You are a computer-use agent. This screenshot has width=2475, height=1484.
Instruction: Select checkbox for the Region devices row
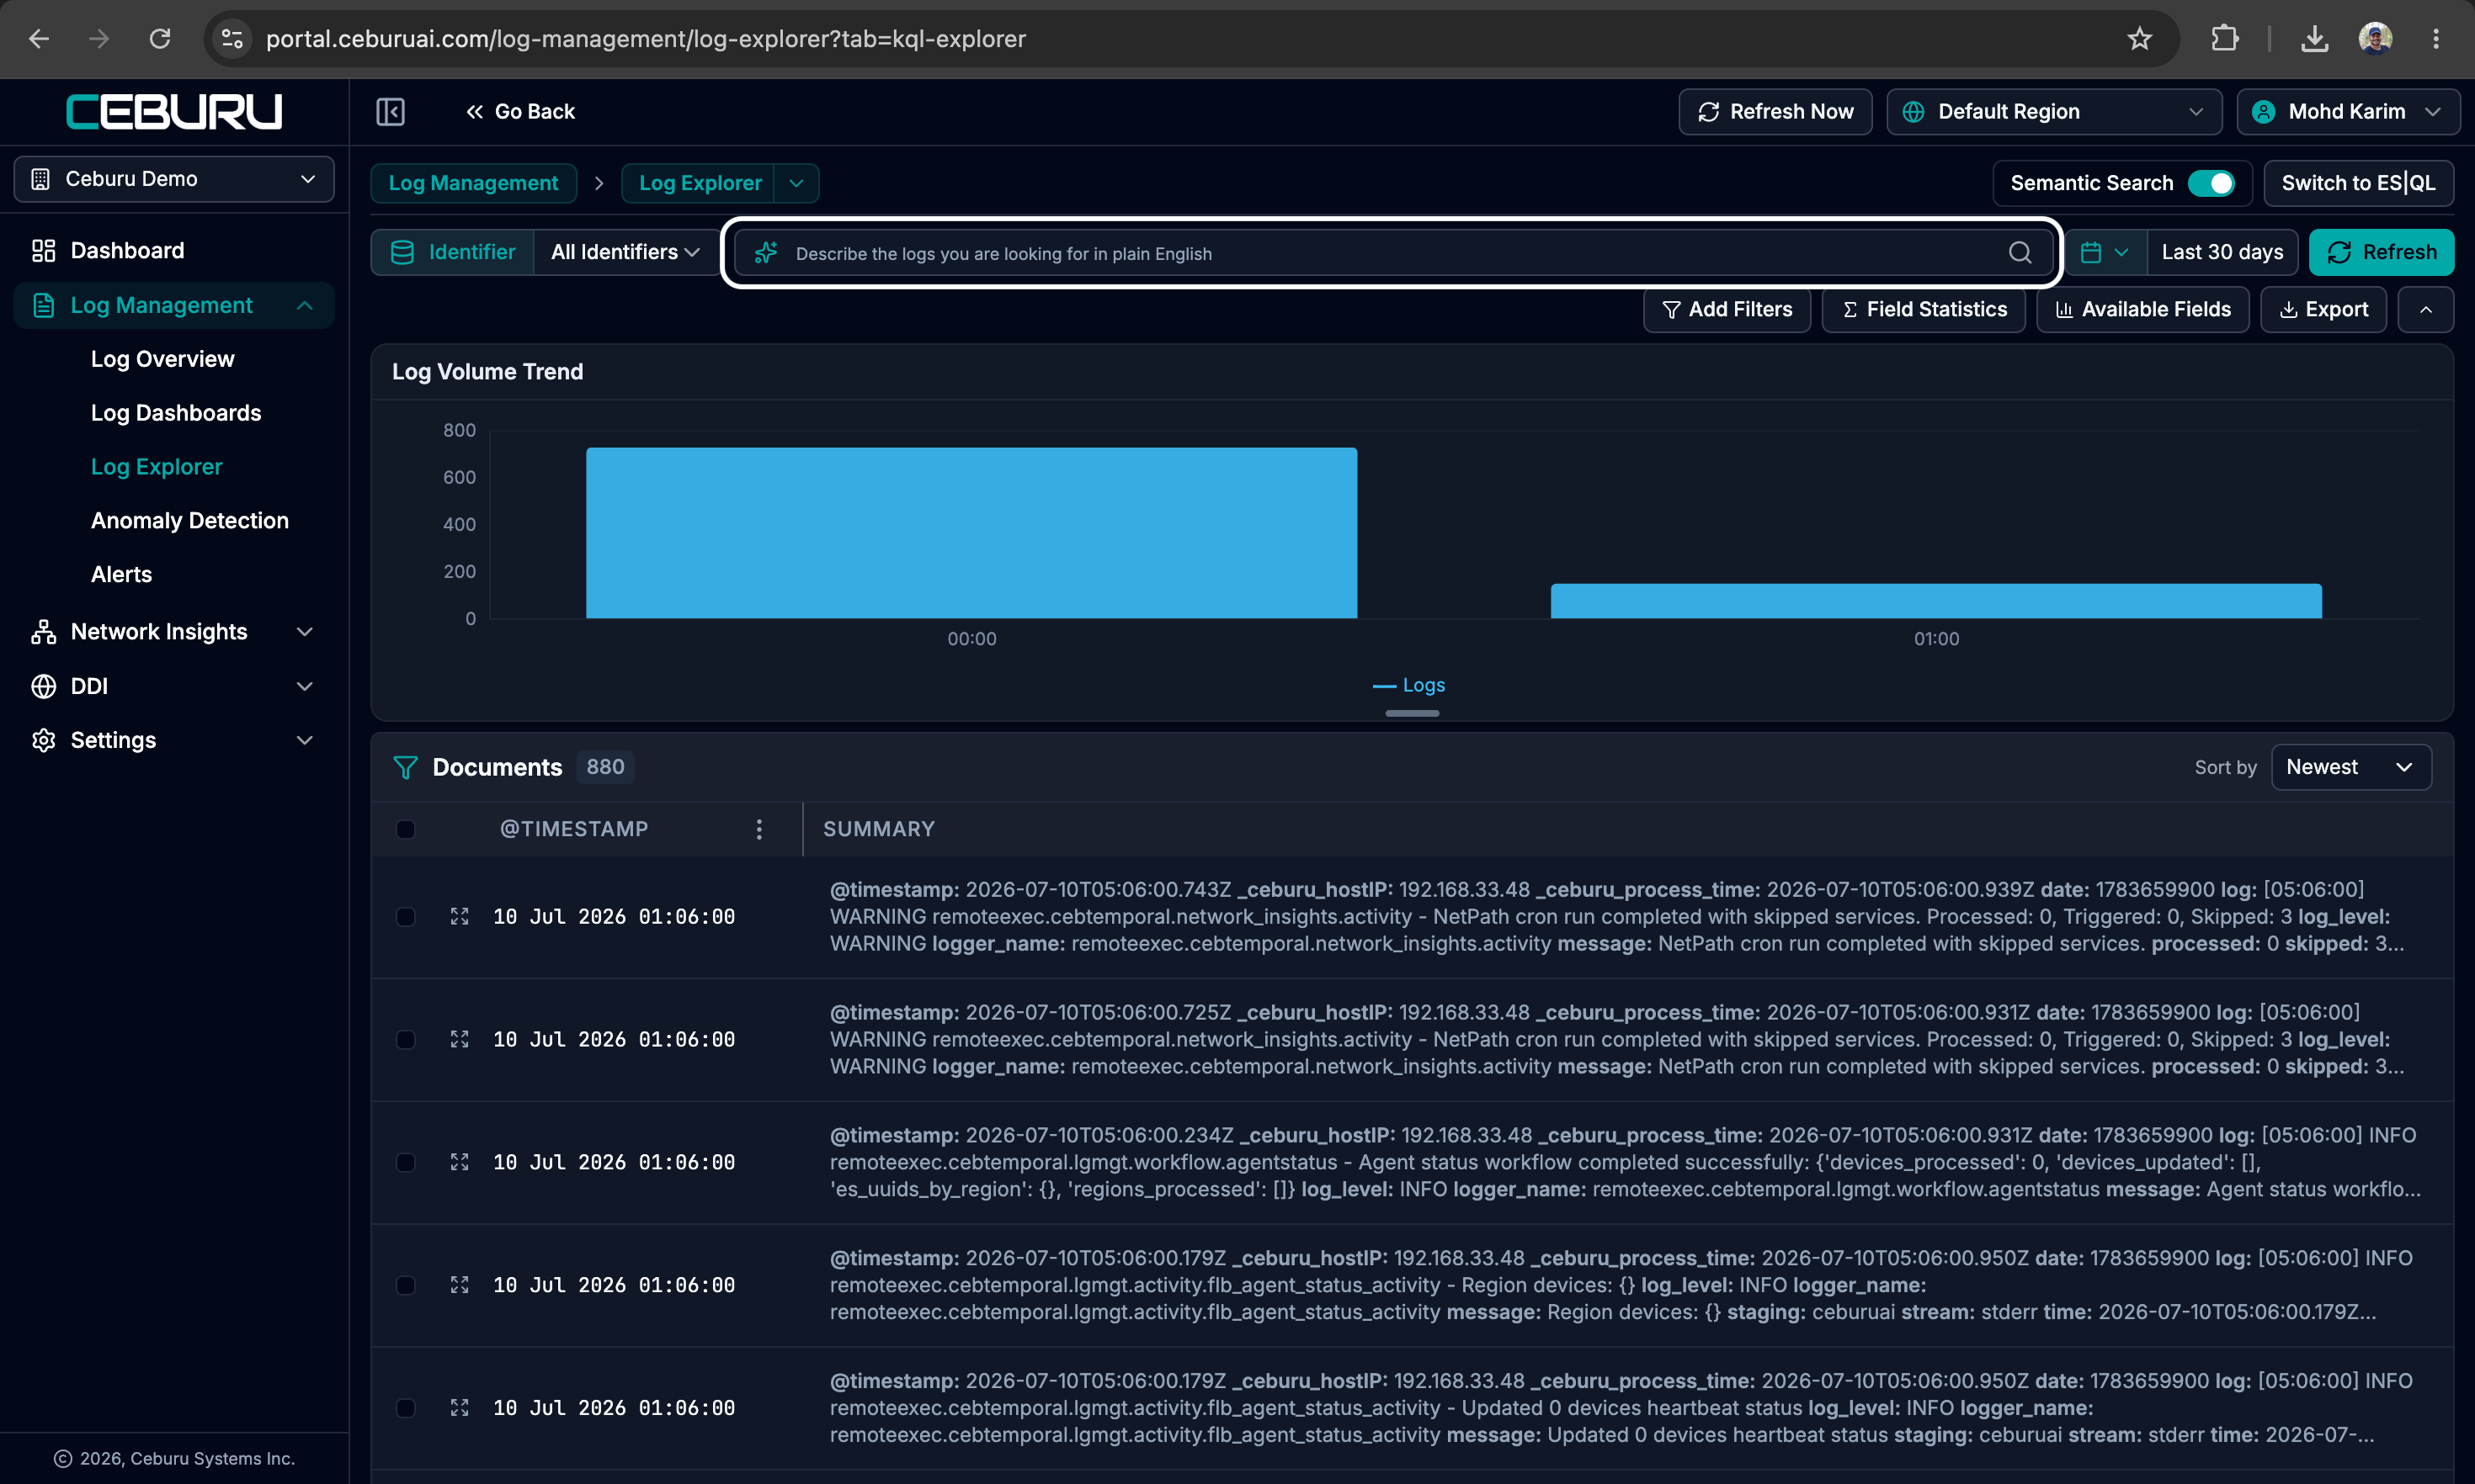(x=405, y=1285)
